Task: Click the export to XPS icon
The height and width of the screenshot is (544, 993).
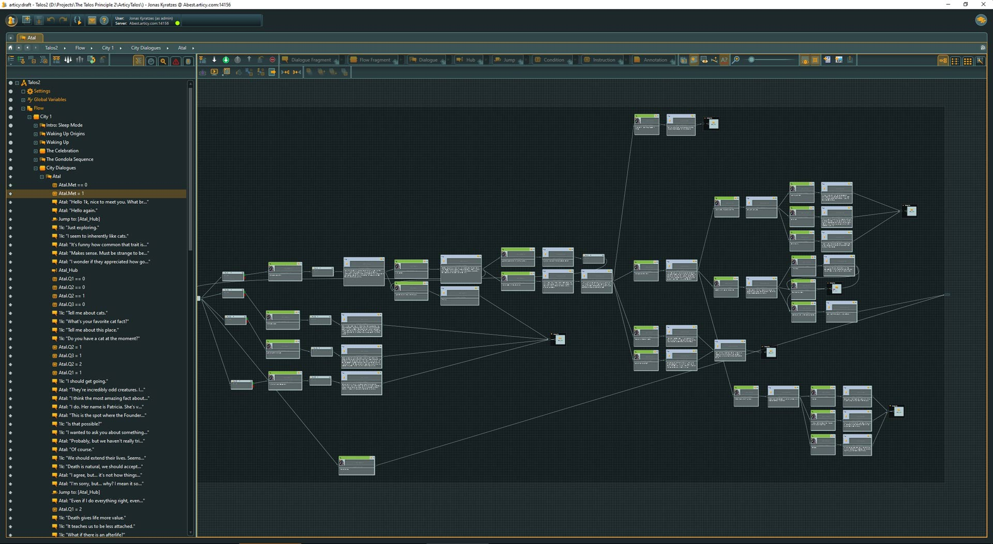Action: click(838, 60)
